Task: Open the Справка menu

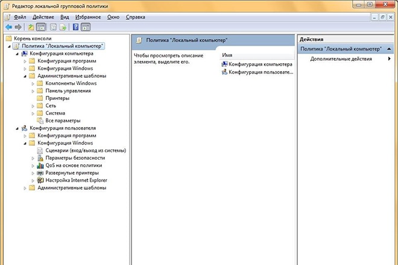Action: point(136,17)
